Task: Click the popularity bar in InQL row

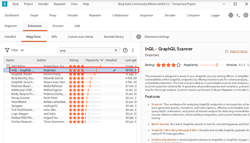Action: (93, 70)
